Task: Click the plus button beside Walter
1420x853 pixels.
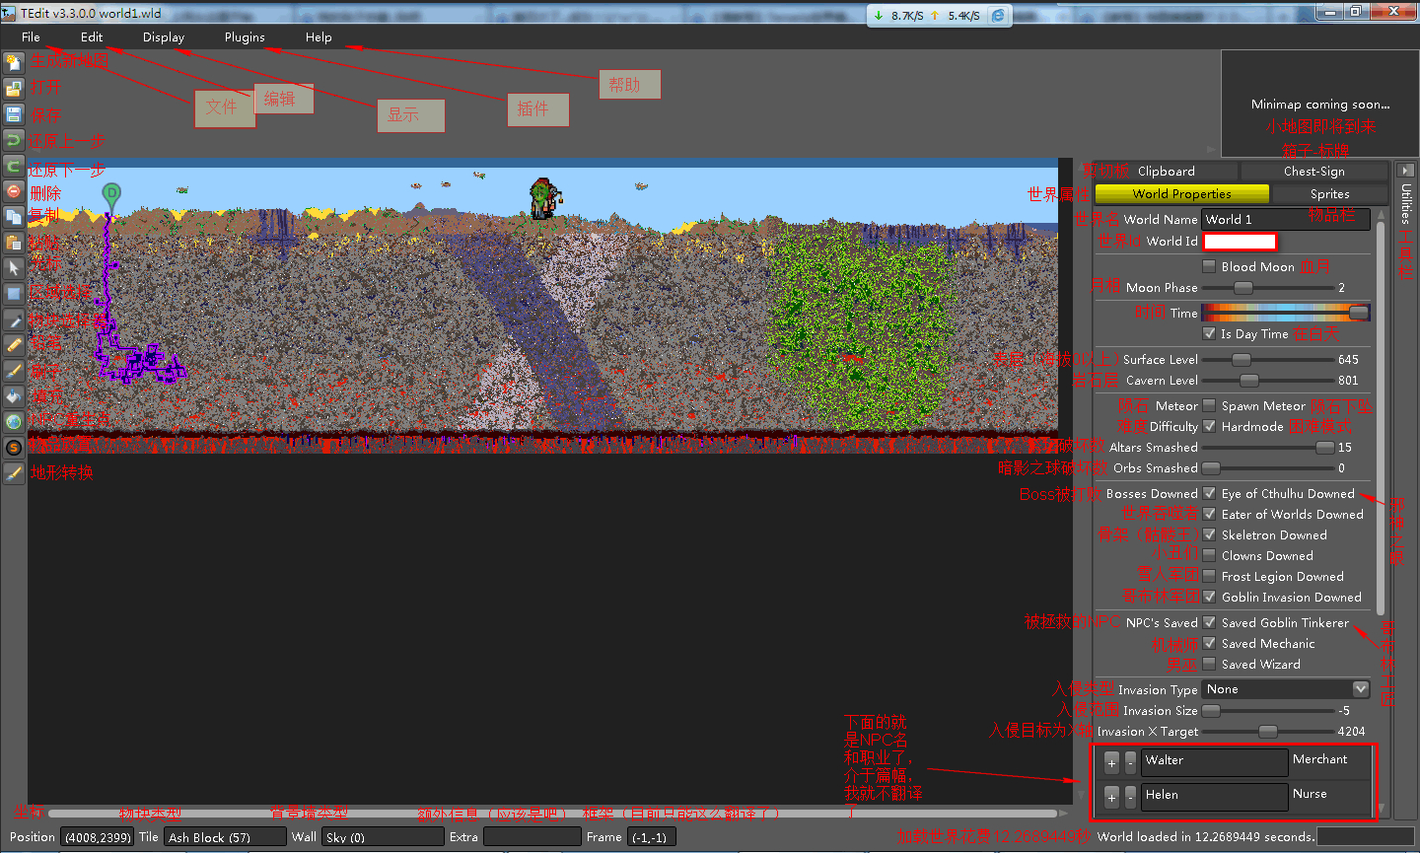Action: 1111,762
